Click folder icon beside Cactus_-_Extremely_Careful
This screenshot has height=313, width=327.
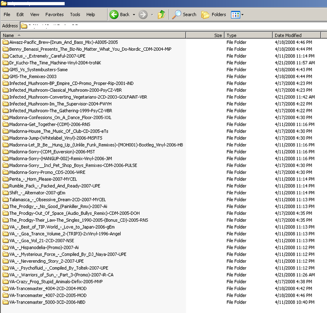[x=5, y=56]
